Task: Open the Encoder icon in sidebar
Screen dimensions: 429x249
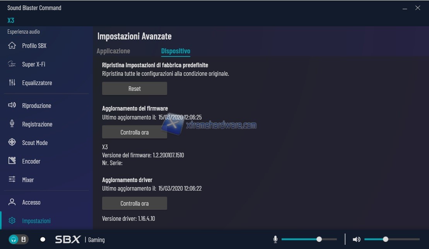Action: pyautogui.click(x=12, y=161)
